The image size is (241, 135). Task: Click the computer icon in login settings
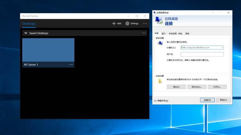tap(160, 43)
